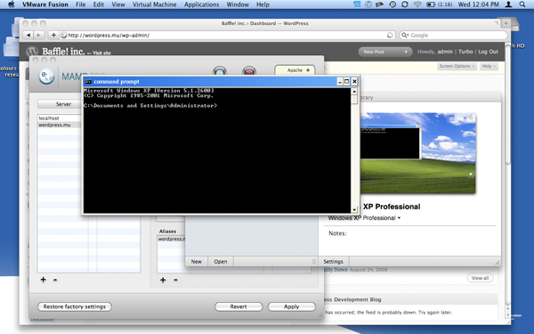Click the New button in VM library
Image resolution: width=534 pixels, height=334 pixels.
196,261
